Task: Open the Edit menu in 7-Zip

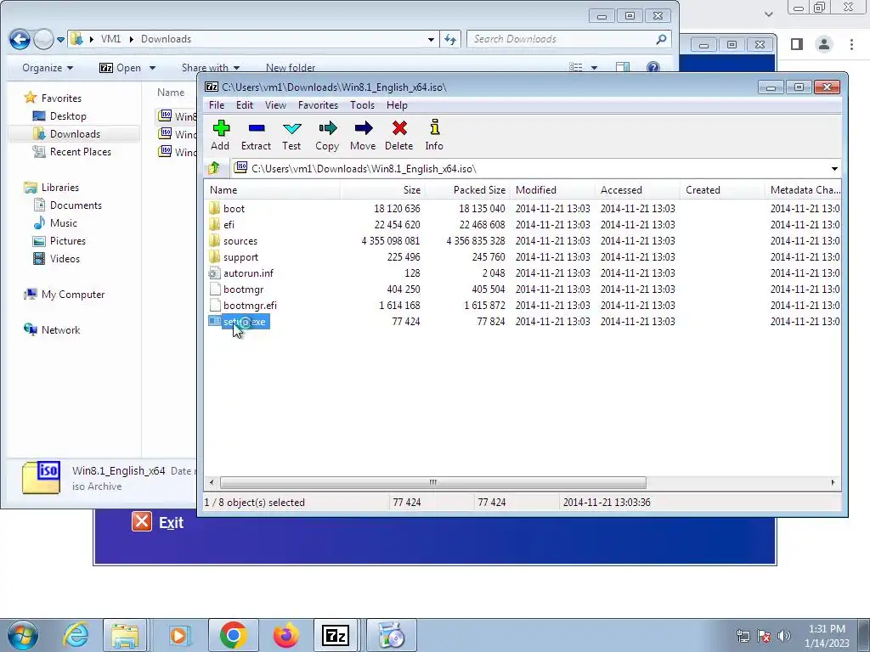Action: [x=244, y=104]
